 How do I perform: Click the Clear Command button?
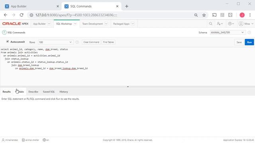[91, 42]
